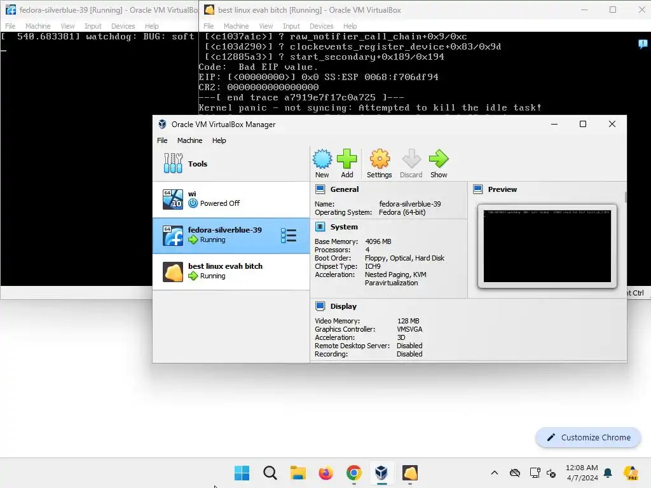
Task: Open Input menu in best linux evah window
Action: coord(291,25)
